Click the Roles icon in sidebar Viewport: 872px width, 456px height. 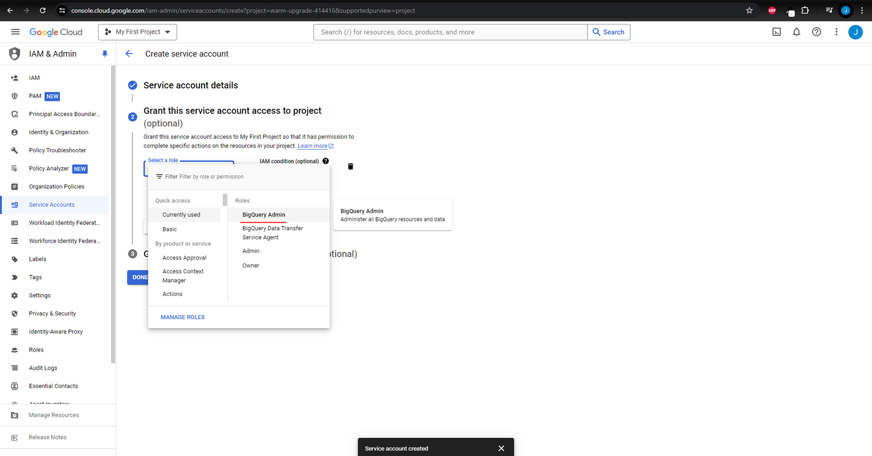[15, 350]
